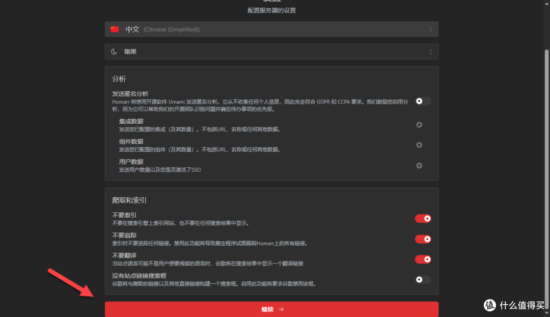Disable the 不要追踪 toggle
This screenshot has height=317, width=550.
point(423,239)
